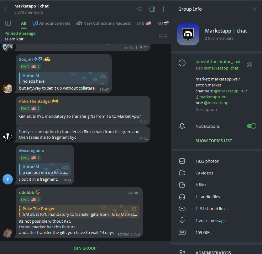Open ENG topic chip in Soojin's message
262x254 pixels.
30,67
